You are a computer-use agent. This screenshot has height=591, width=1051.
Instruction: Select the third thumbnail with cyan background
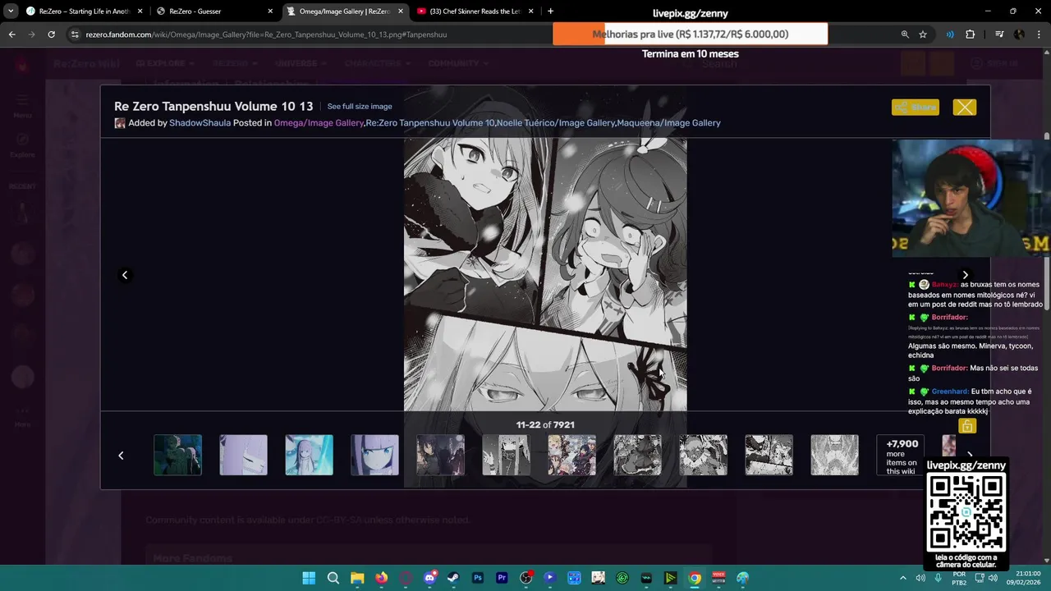309,455
